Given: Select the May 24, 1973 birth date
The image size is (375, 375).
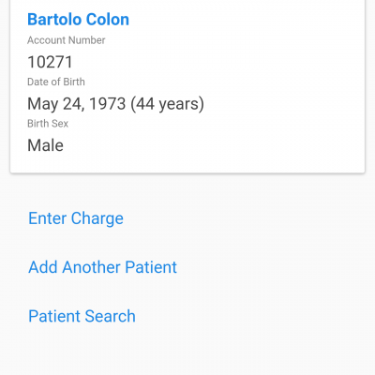Looking at the screenshot, I should 77,104.
